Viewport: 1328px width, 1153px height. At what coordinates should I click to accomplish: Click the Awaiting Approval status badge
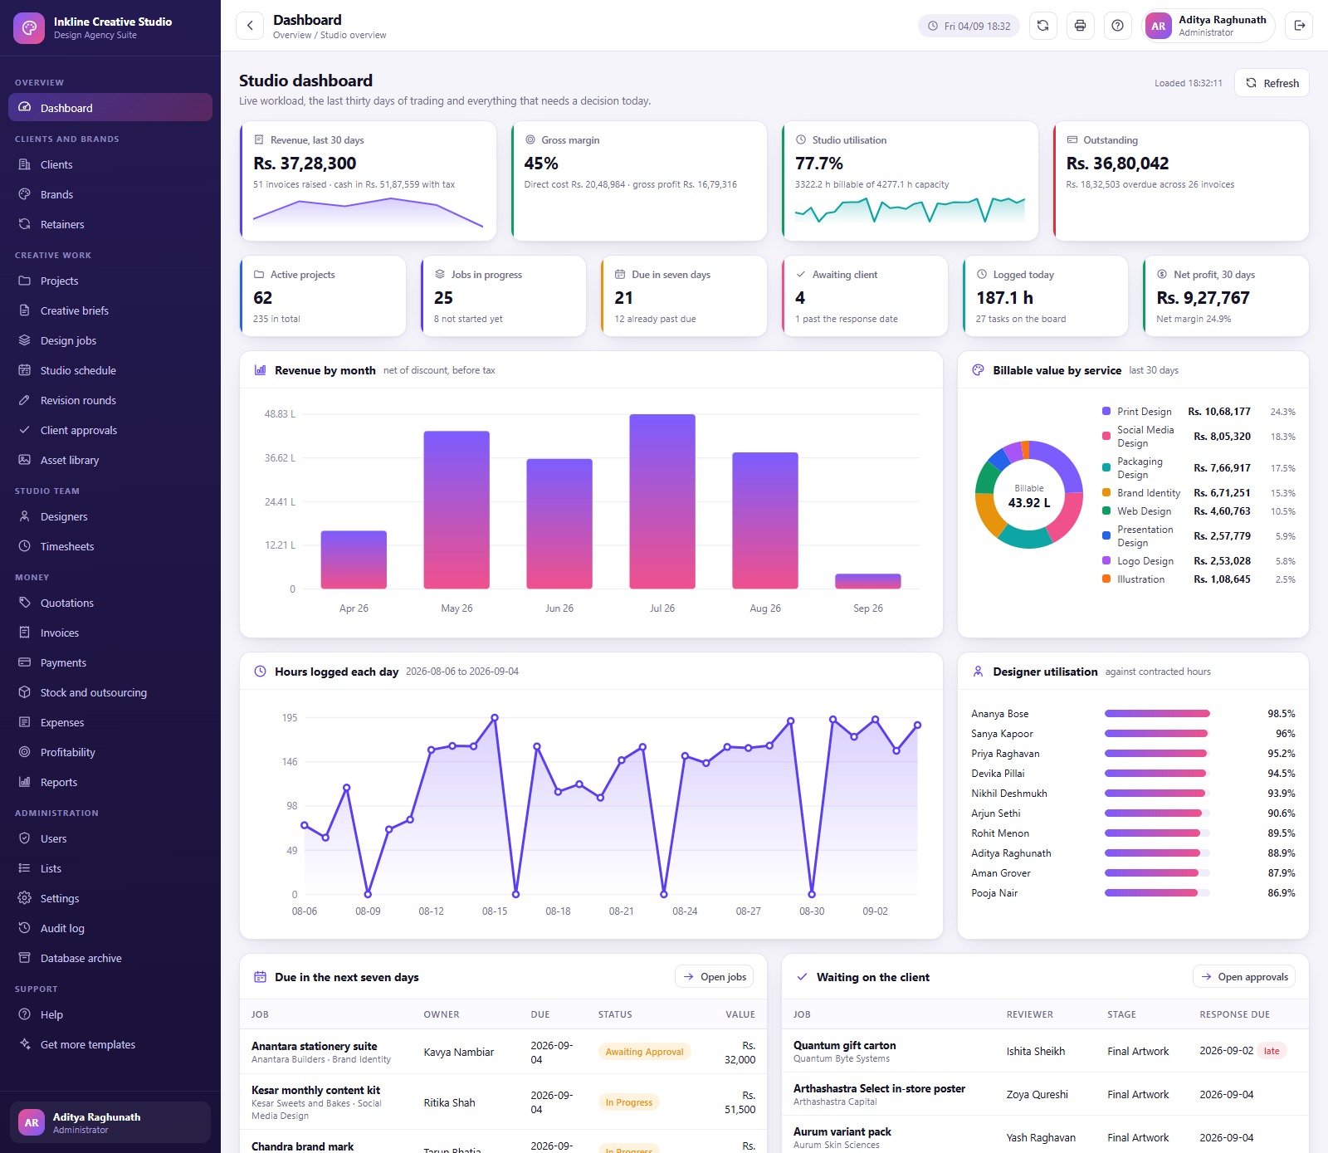pos(645,1052)
